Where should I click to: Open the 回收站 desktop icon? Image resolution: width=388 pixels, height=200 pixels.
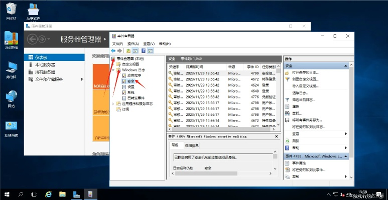click(x=11, y=11)
